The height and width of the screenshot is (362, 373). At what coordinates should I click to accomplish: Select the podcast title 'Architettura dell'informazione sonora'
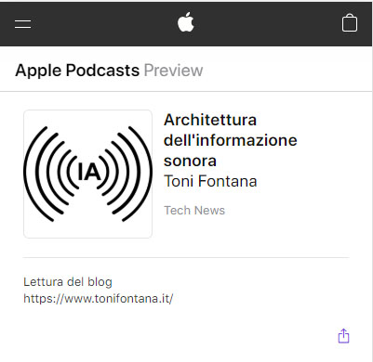pos(230,140)
